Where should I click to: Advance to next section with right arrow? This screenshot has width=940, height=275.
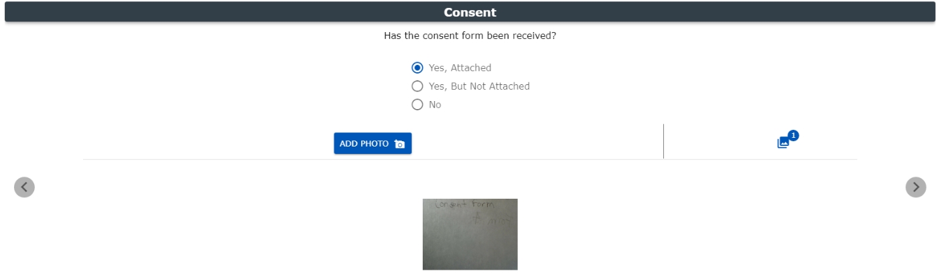tap(916, 187)
